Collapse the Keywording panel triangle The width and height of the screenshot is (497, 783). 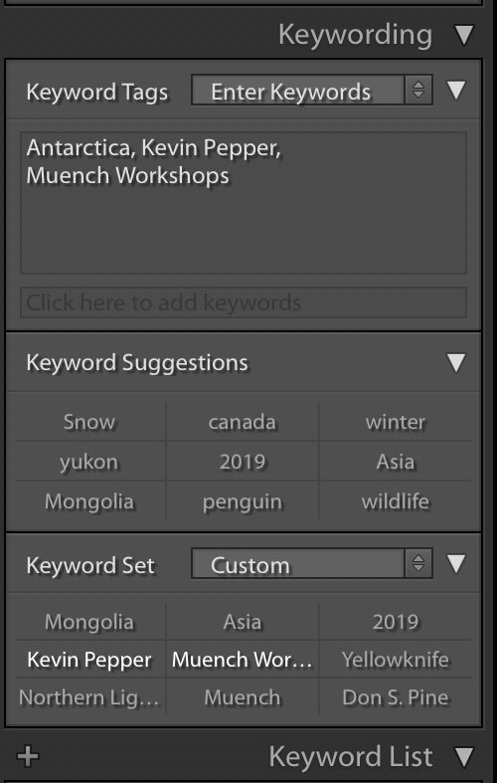point(464,35)
